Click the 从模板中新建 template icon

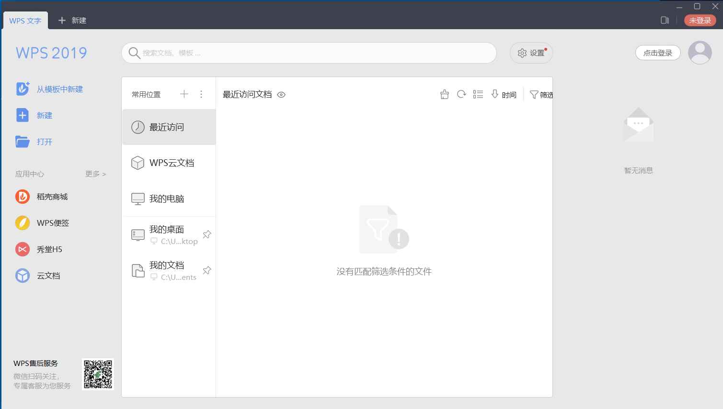tap(23, 89)
